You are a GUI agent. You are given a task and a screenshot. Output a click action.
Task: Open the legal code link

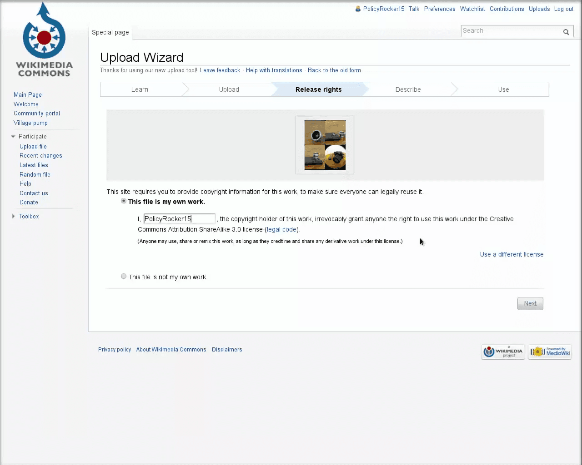pos(282,229)
